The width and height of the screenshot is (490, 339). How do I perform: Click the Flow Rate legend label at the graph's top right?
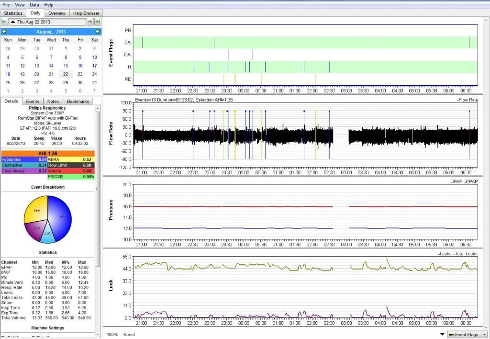click(468, 100)
